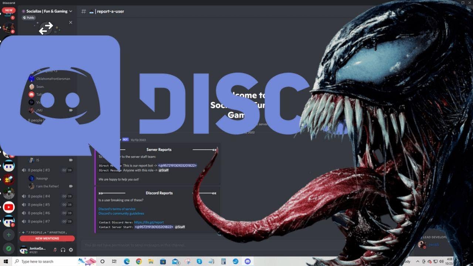The height and width of the screenshot is (266, 473).
Task: Open Snipping Tool from taskbar
Action: [187, 262]
